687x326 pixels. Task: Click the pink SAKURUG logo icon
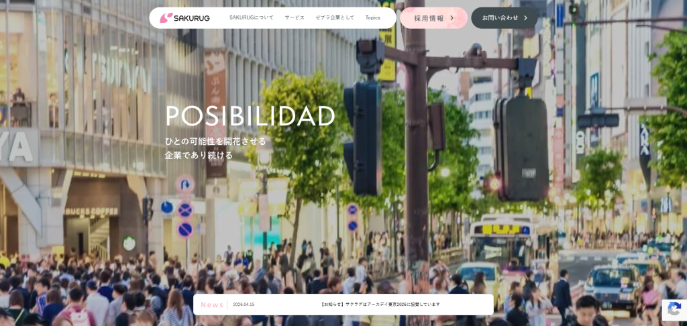coord(165,18)
